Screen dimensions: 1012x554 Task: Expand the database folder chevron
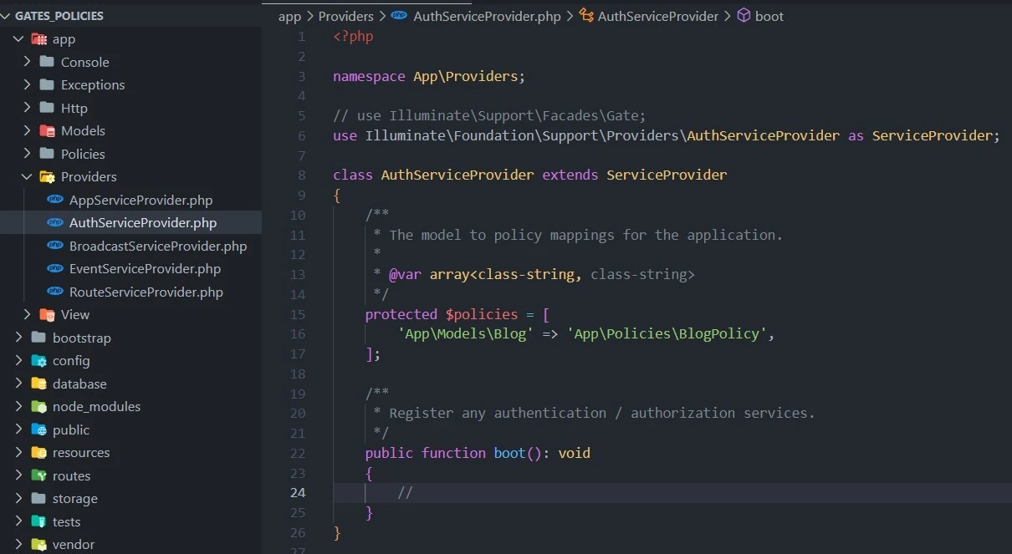tap(18, 384)
